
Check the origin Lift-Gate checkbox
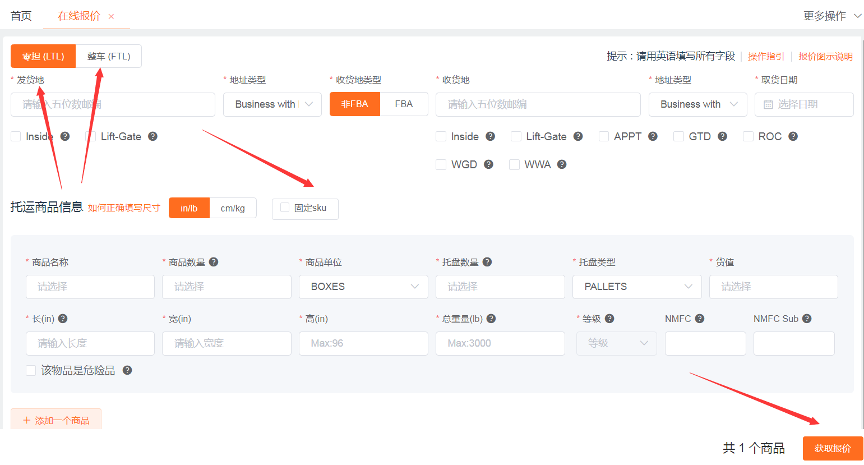90,136
